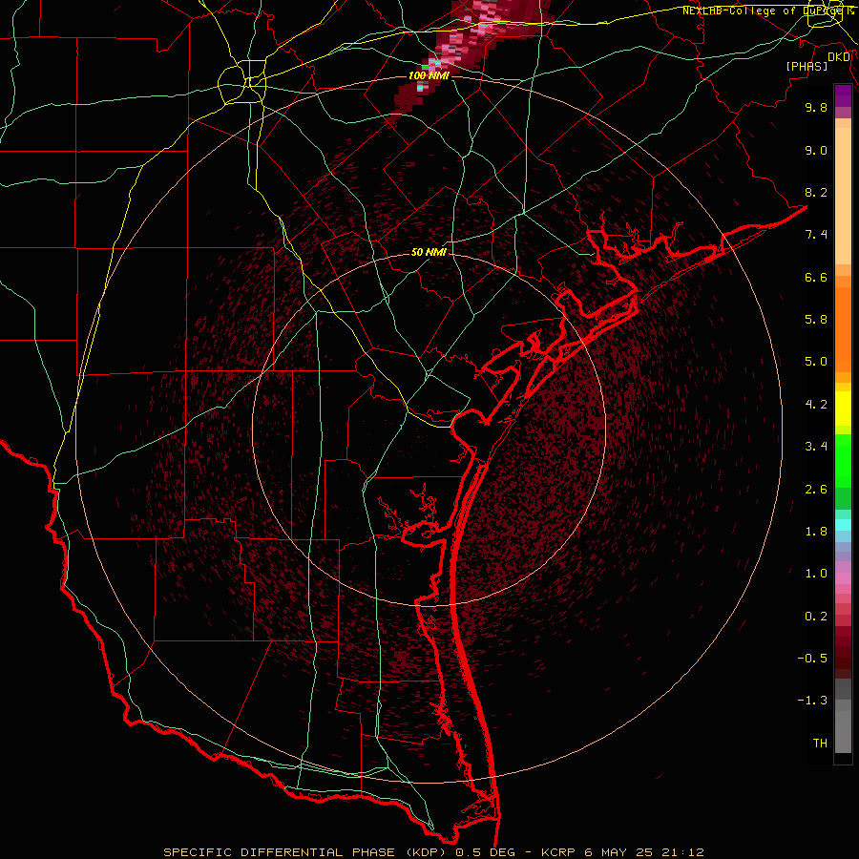Click the -0.5 scale label

[812, 659]
